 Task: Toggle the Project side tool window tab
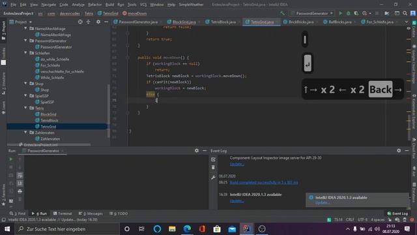click(3, 31)
